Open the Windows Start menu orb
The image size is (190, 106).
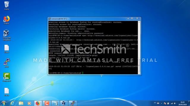[4, 103]
